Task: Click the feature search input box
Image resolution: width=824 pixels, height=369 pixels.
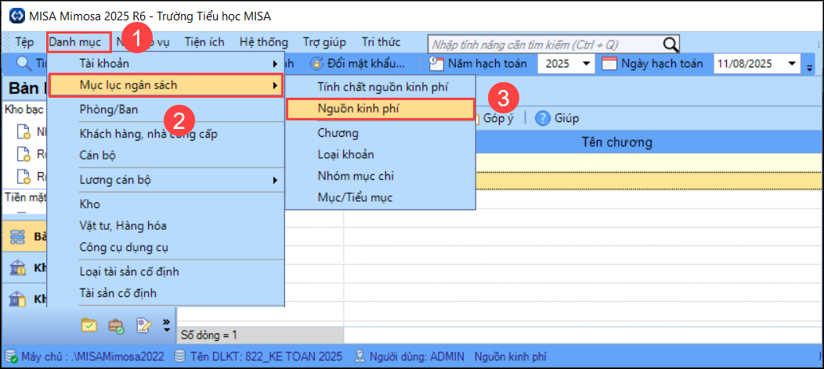Action: (547, 44)
